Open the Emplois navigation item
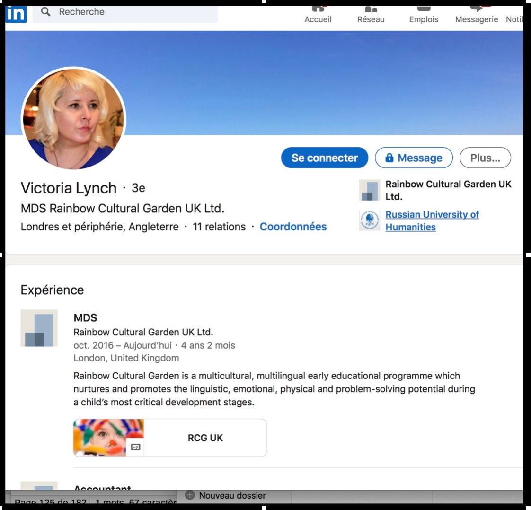The height and width of the screenshot is (510, 531). 424,15
